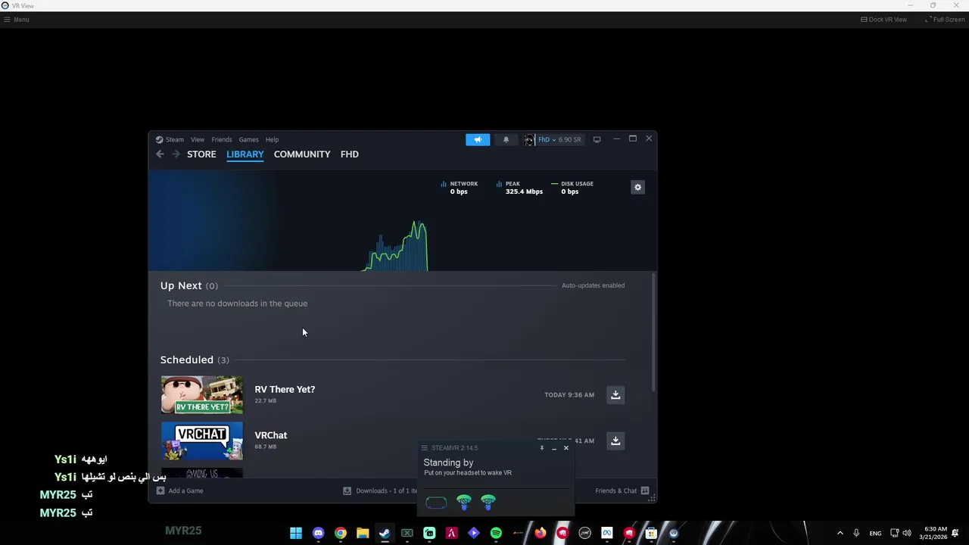Switch to the STORE tab

tap(201, 154)
